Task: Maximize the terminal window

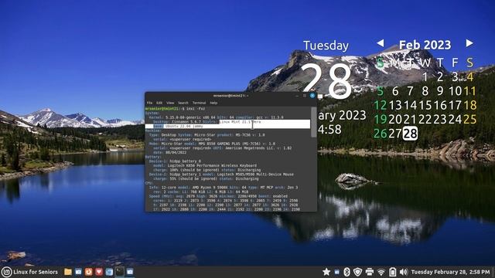Action: (x=305, y=96)
